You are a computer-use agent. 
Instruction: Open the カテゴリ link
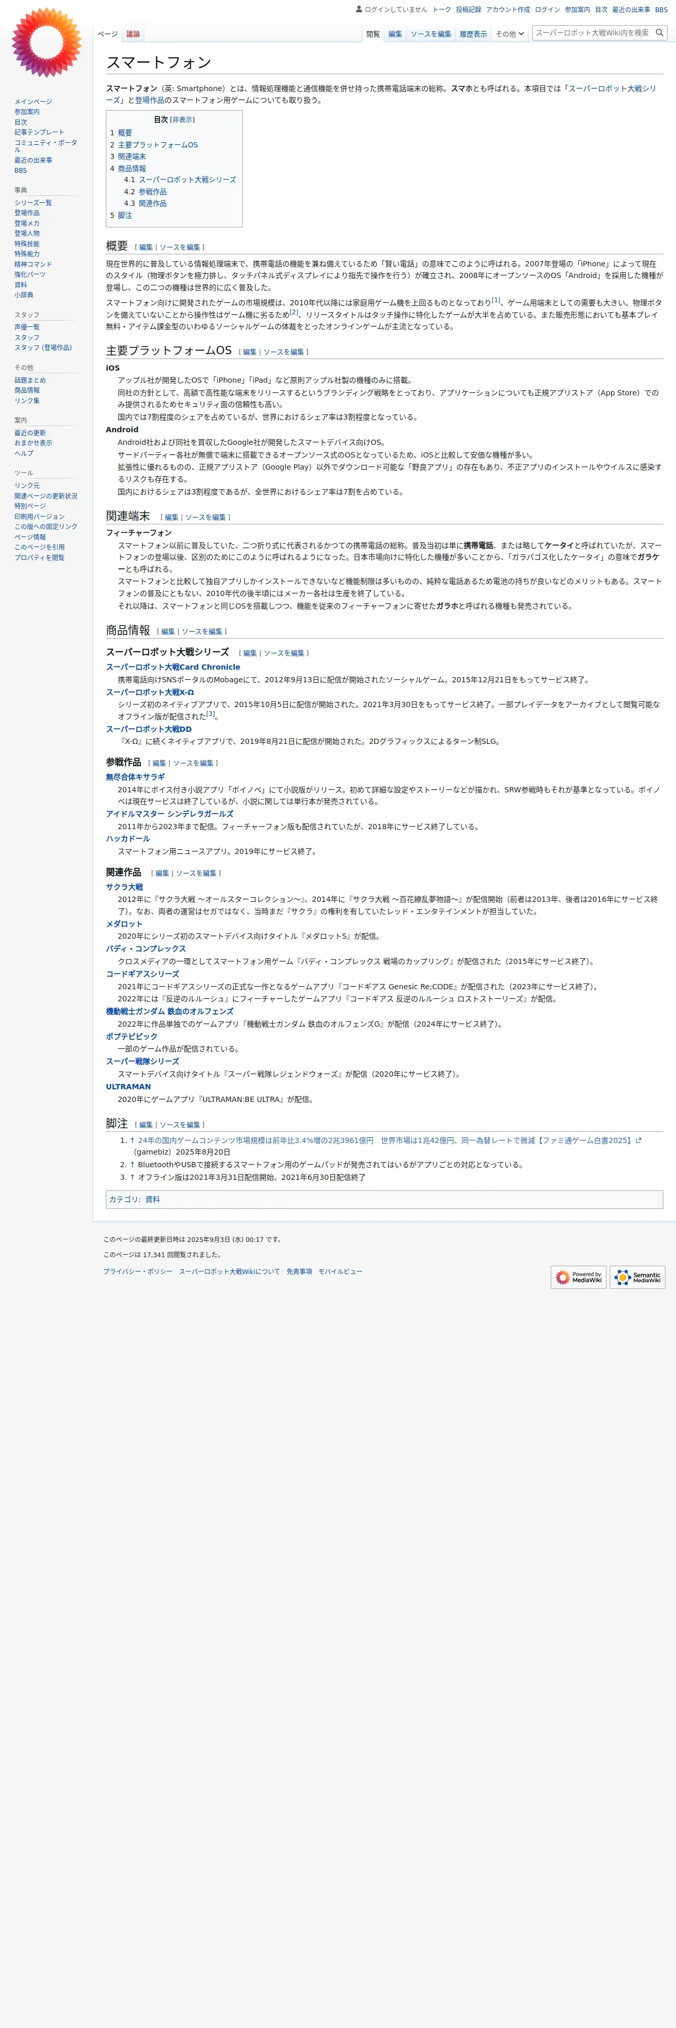click(x=123, y=1199)
